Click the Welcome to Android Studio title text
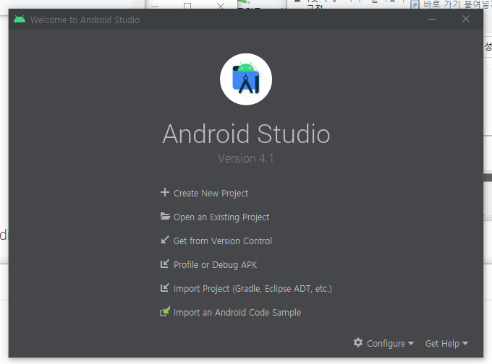492x364 pixels. [85, 19]
